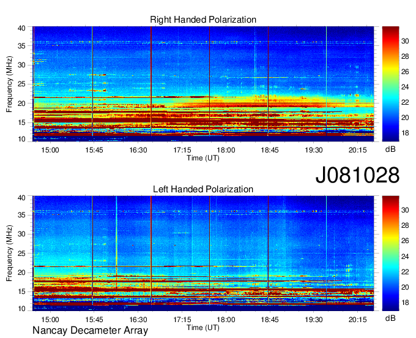Screen dimensions: 416x338
Task: Click "Time (UT)" label under Left Handed plot
Action: (203, 328)
